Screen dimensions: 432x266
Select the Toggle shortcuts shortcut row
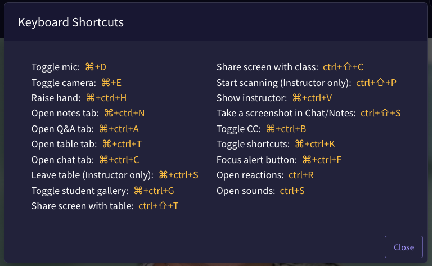point(276,144)
